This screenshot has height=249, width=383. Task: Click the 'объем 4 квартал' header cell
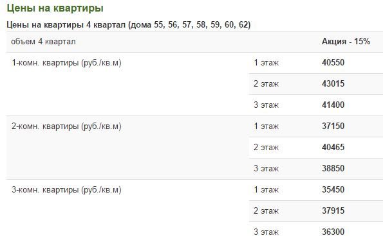coord(43,42)
